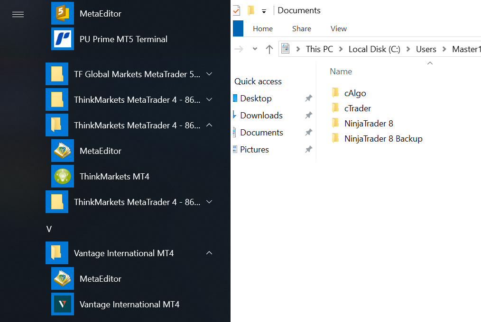Image resolution: width=481 pixels, height=322 pixels.
Task: Navigate to Master1 breadcrumb segment
Action: click(x=466, y=49)
